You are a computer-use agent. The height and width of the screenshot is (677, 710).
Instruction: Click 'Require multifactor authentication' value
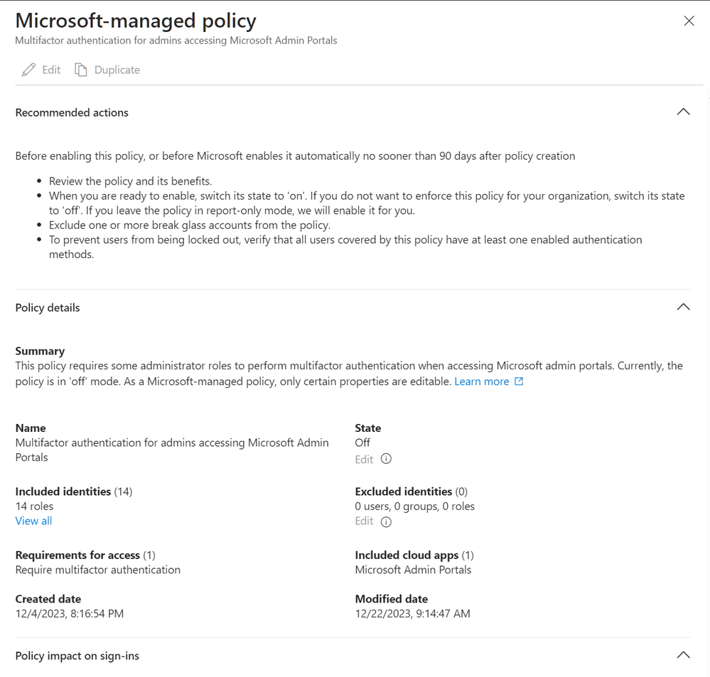(x=98, y=570)
